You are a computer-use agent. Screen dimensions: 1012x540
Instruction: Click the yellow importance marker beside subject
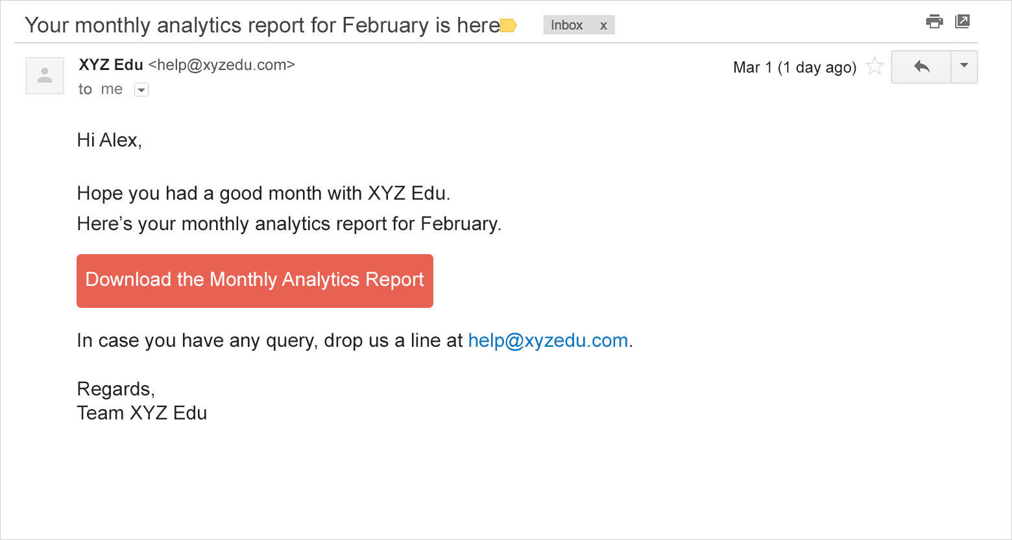pos(509,26)
